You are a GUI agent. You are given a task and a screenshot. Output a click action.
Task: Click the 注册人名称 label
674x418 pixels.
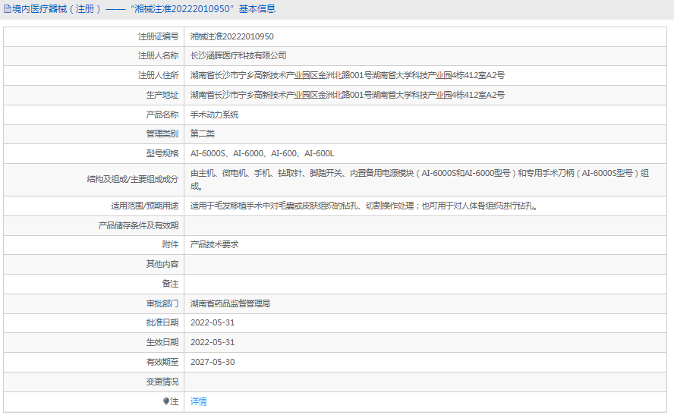[x=158, y=55]
